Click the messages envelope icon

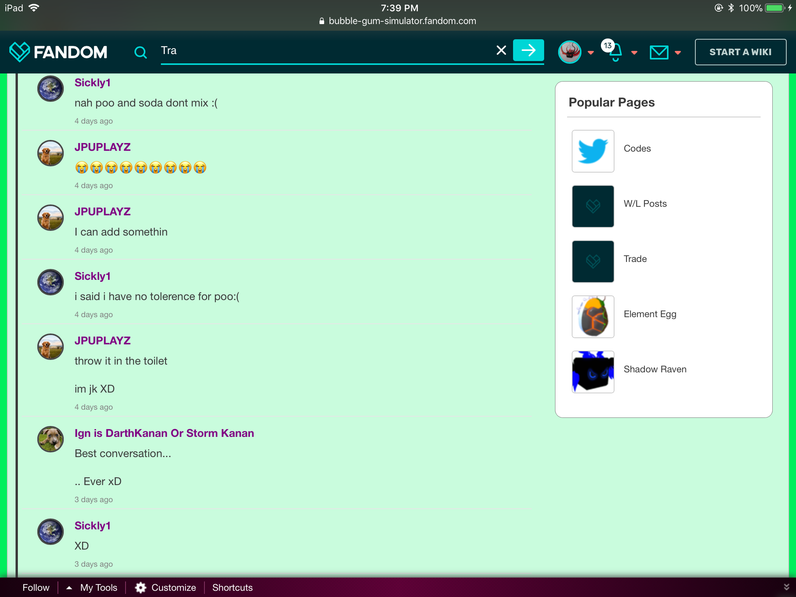pos(659,51)
